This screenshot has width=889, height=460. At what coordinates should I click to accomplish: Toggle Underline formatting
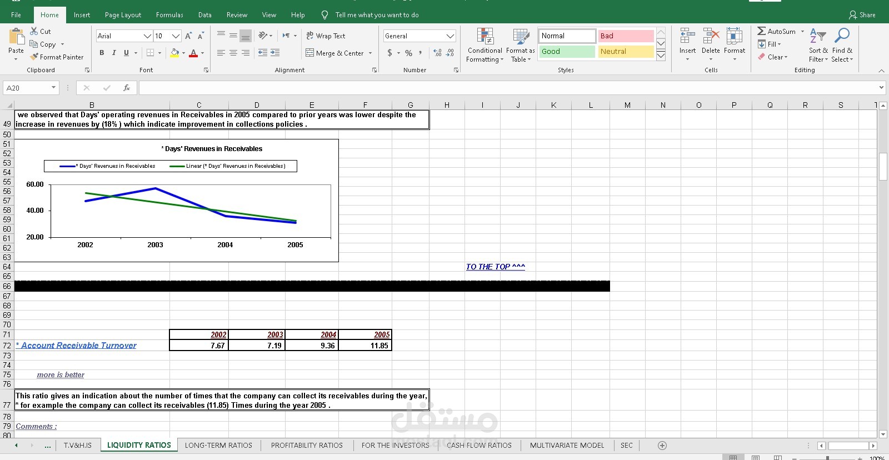[x=126, y=53]
